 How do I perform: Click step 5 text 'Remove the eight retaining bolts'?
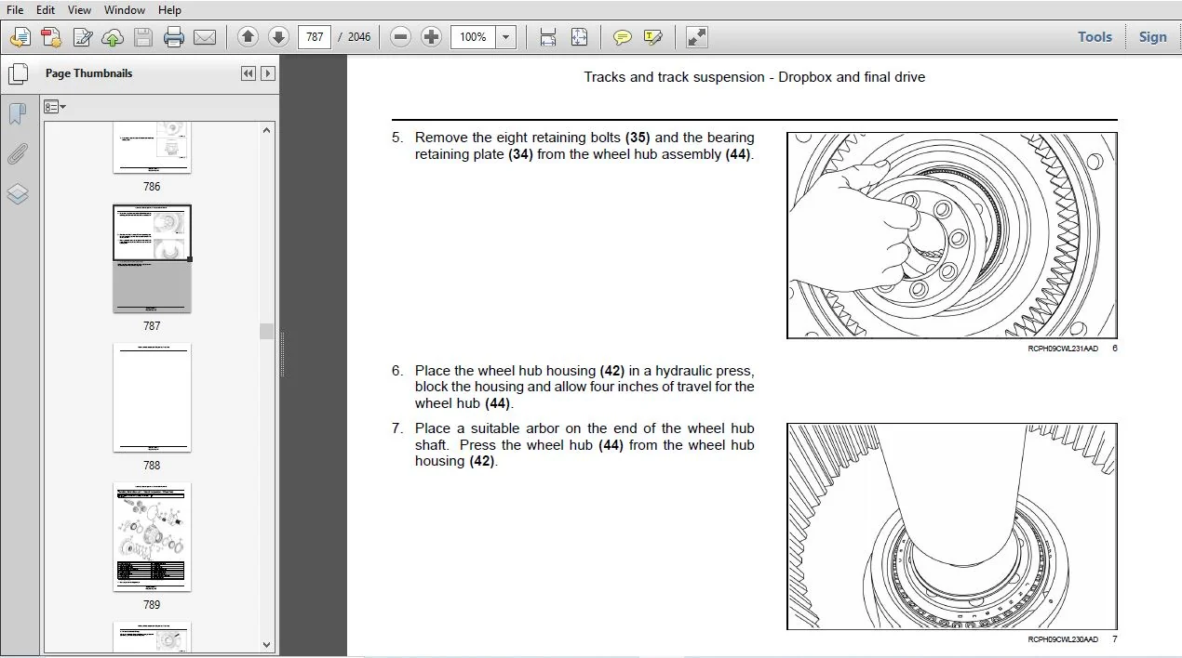click(x=517, y=138)
